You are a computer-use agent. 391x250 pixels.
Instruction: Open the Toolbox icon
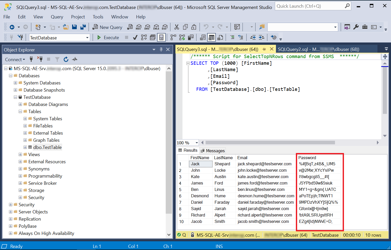pyautogui.click(x=365, y=27)
